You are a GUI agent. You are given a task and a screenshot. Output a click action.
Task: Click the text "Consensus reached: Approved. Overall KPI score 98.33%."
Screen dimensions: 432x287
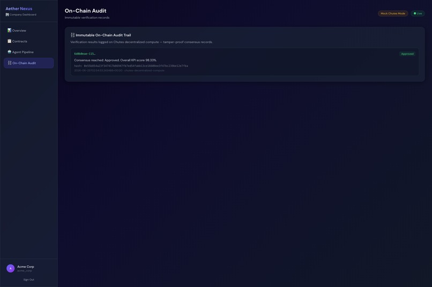pos(115,60)
